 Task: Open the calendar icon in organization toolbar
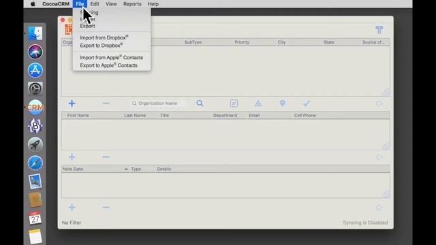234,103
